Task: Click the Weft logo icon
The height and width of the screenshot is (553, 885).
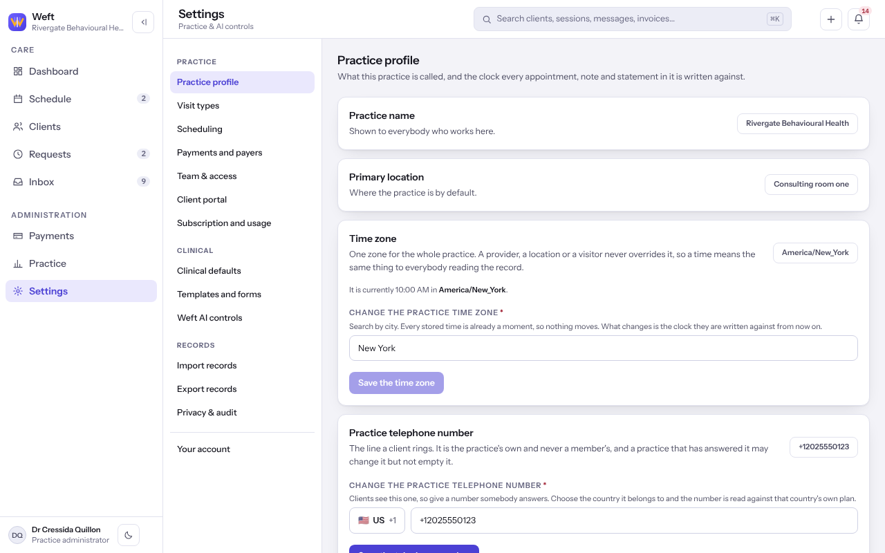Action: tap(17, 22)
